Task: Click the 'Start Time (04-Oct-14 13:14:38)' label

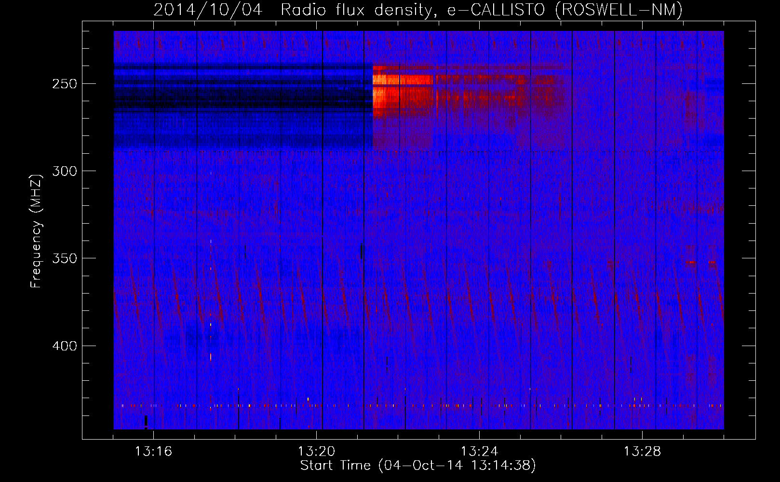Action: coord(418,466)
